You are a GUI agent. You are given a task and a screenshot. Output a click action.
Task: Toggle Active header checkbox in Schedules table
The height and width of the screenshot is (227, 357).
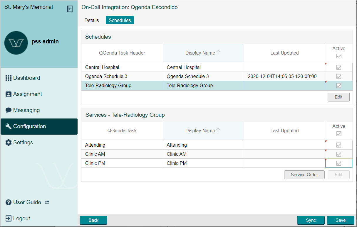pos(339,56)
